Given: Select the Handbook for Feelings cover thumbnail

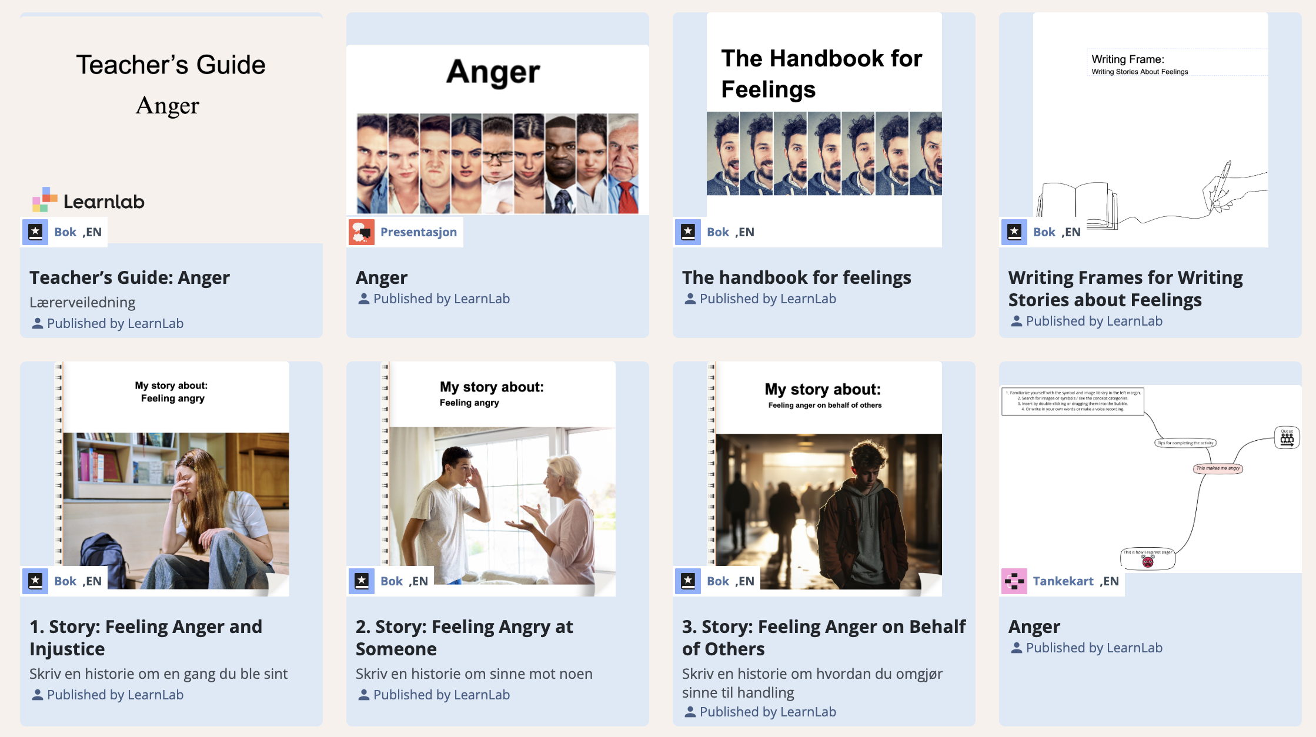Looking at the screenshot, I should tap(824, 130).
